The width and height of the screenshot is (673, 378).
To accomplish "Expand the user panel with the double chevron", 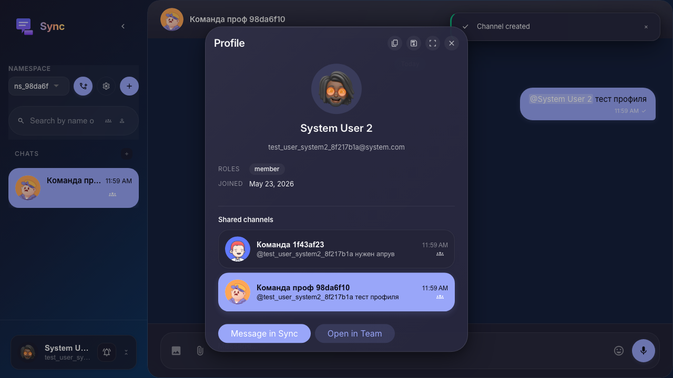I will pyautogui.click(x=126, y=352).
